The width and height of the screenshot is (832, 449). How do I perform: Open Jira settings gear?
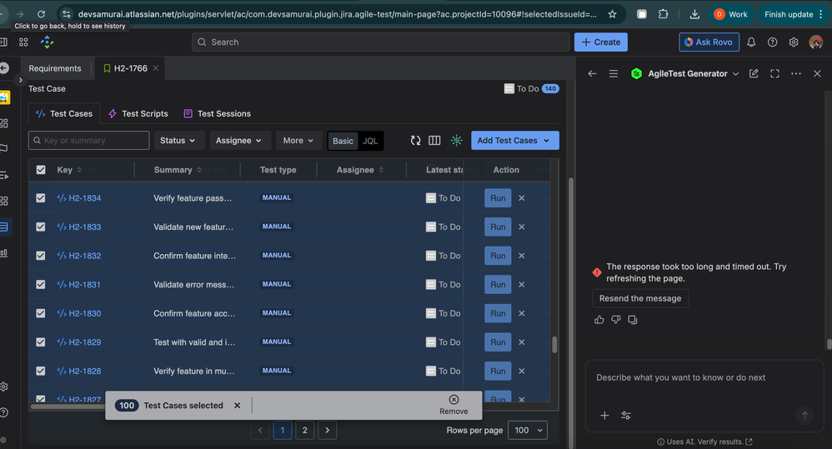click(794, 42)
